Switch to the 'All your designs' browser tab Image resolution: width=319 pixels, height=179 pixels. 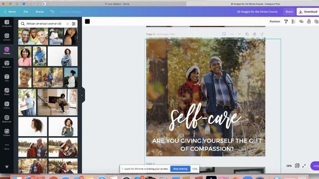pos(117,4)
